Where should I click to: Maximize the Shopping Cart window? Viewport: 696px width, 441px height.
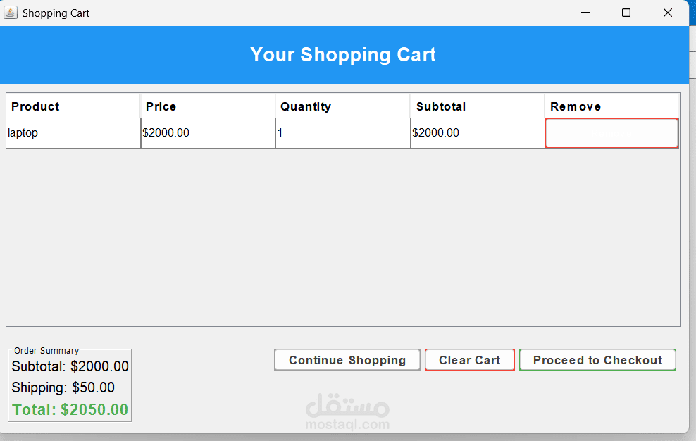click(x=626, y=13)
